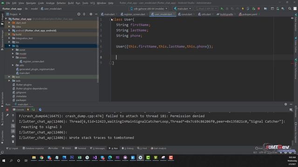Viewport: 298px width, 167px height.
Task: Open the Terminal tool window
Action: 81,148
